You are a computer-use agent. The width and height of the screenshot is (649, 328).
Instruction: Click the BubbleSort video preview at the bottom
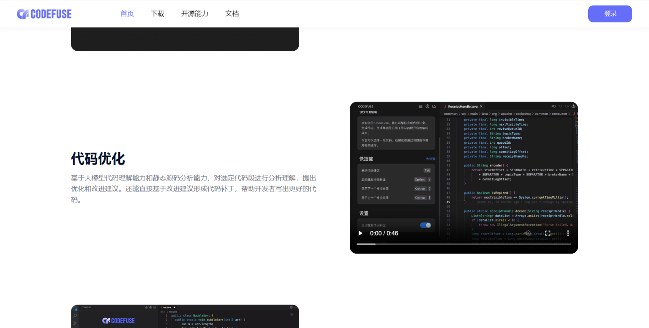click(185, 317)
